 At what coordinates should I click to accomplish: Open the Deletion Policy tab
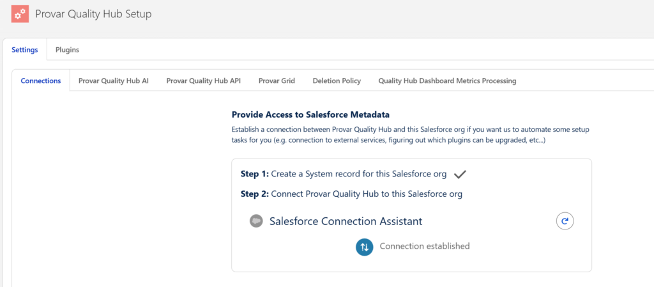coord(337,81)
